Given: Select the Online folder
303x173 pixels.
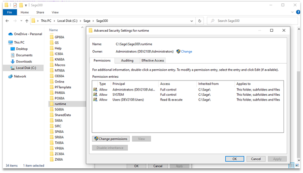Looking at the screenshot, I should tap(60, 82).
